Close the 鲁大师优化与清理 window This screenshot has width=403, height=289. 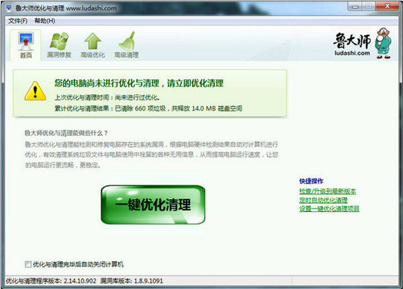point(388,6)
